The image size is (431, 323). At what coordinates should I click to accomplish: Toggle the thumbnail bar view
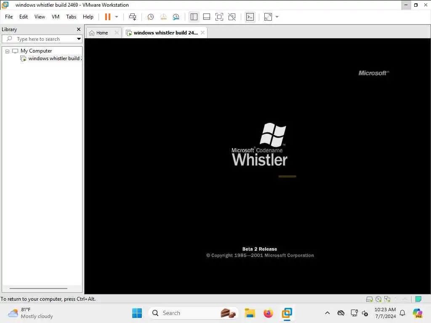tap(206, 17)
